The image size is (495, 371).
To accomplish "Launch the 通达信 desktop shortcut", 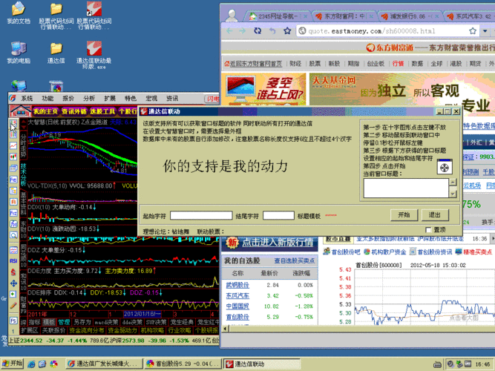I will point(56,48).
